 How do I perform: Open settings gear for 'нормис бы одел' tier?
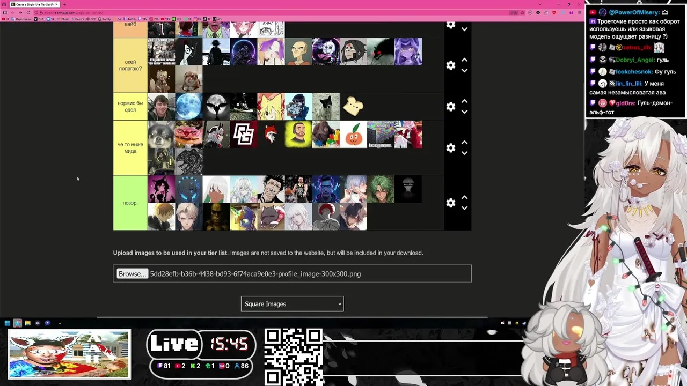point(450,106)
